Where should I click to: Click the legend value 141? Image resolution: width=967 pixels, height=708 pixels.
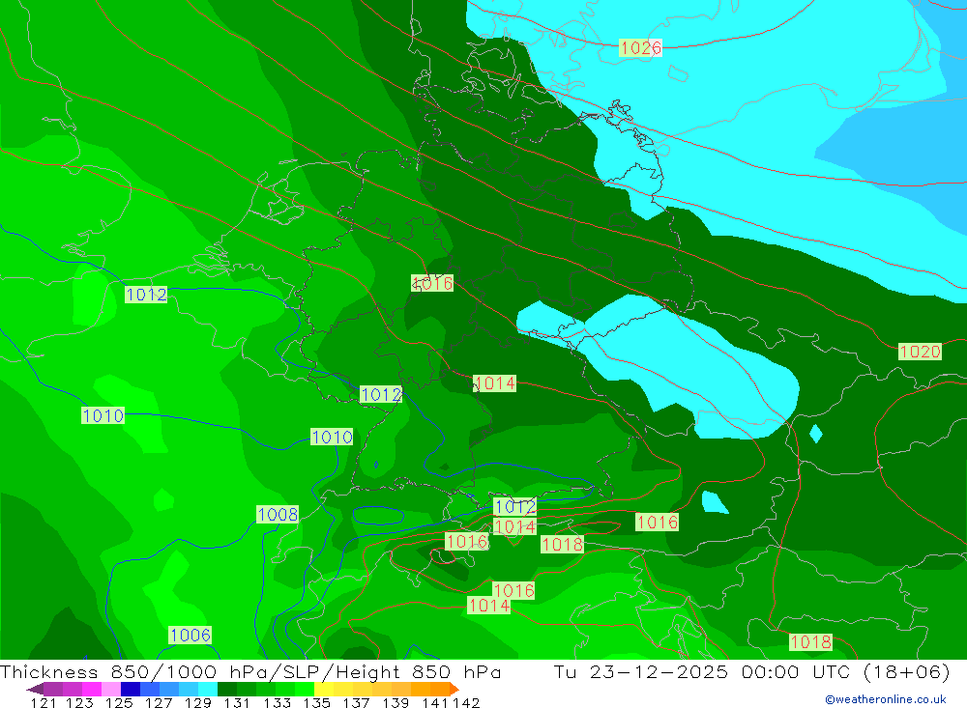[435, 702]
